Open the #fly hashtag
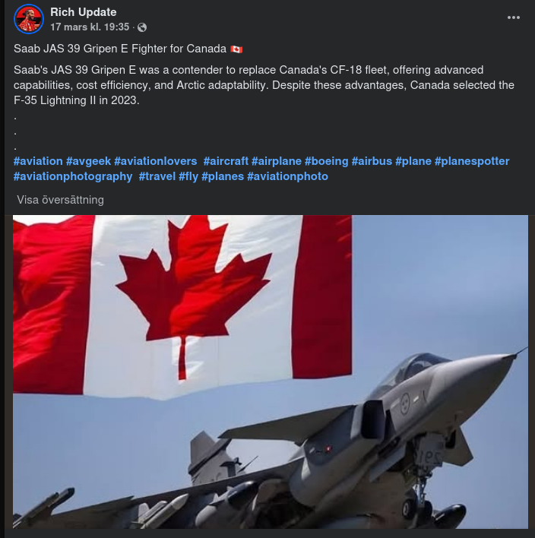535x538 pixels. point(188,176)
